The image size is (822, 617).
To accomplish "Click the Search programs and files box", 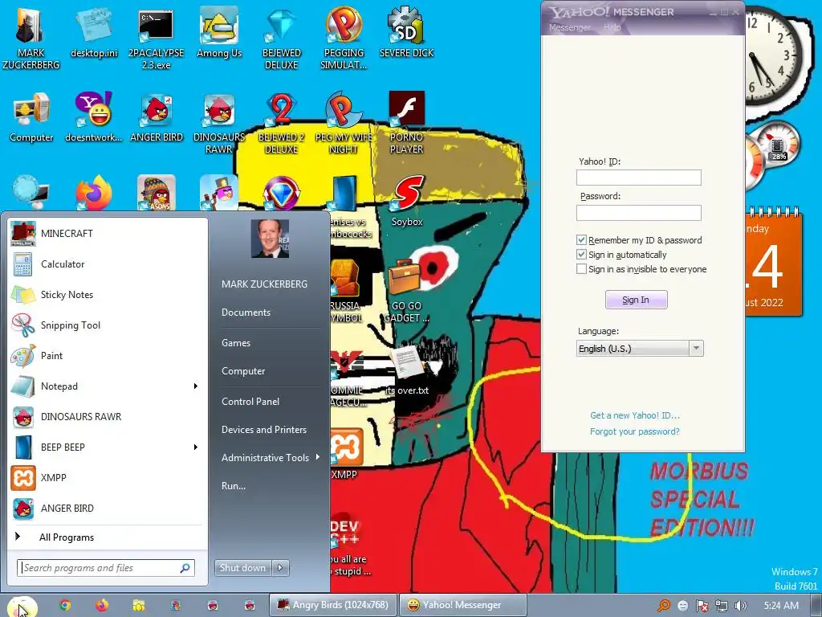I will (107, 568).
